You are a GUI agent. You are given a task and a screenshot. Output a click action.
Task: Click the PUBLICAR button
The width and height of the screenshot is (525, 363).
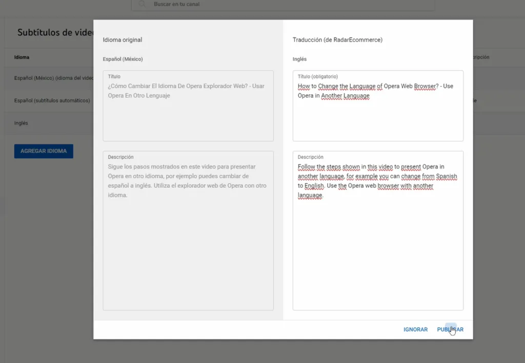click(450, 329)
